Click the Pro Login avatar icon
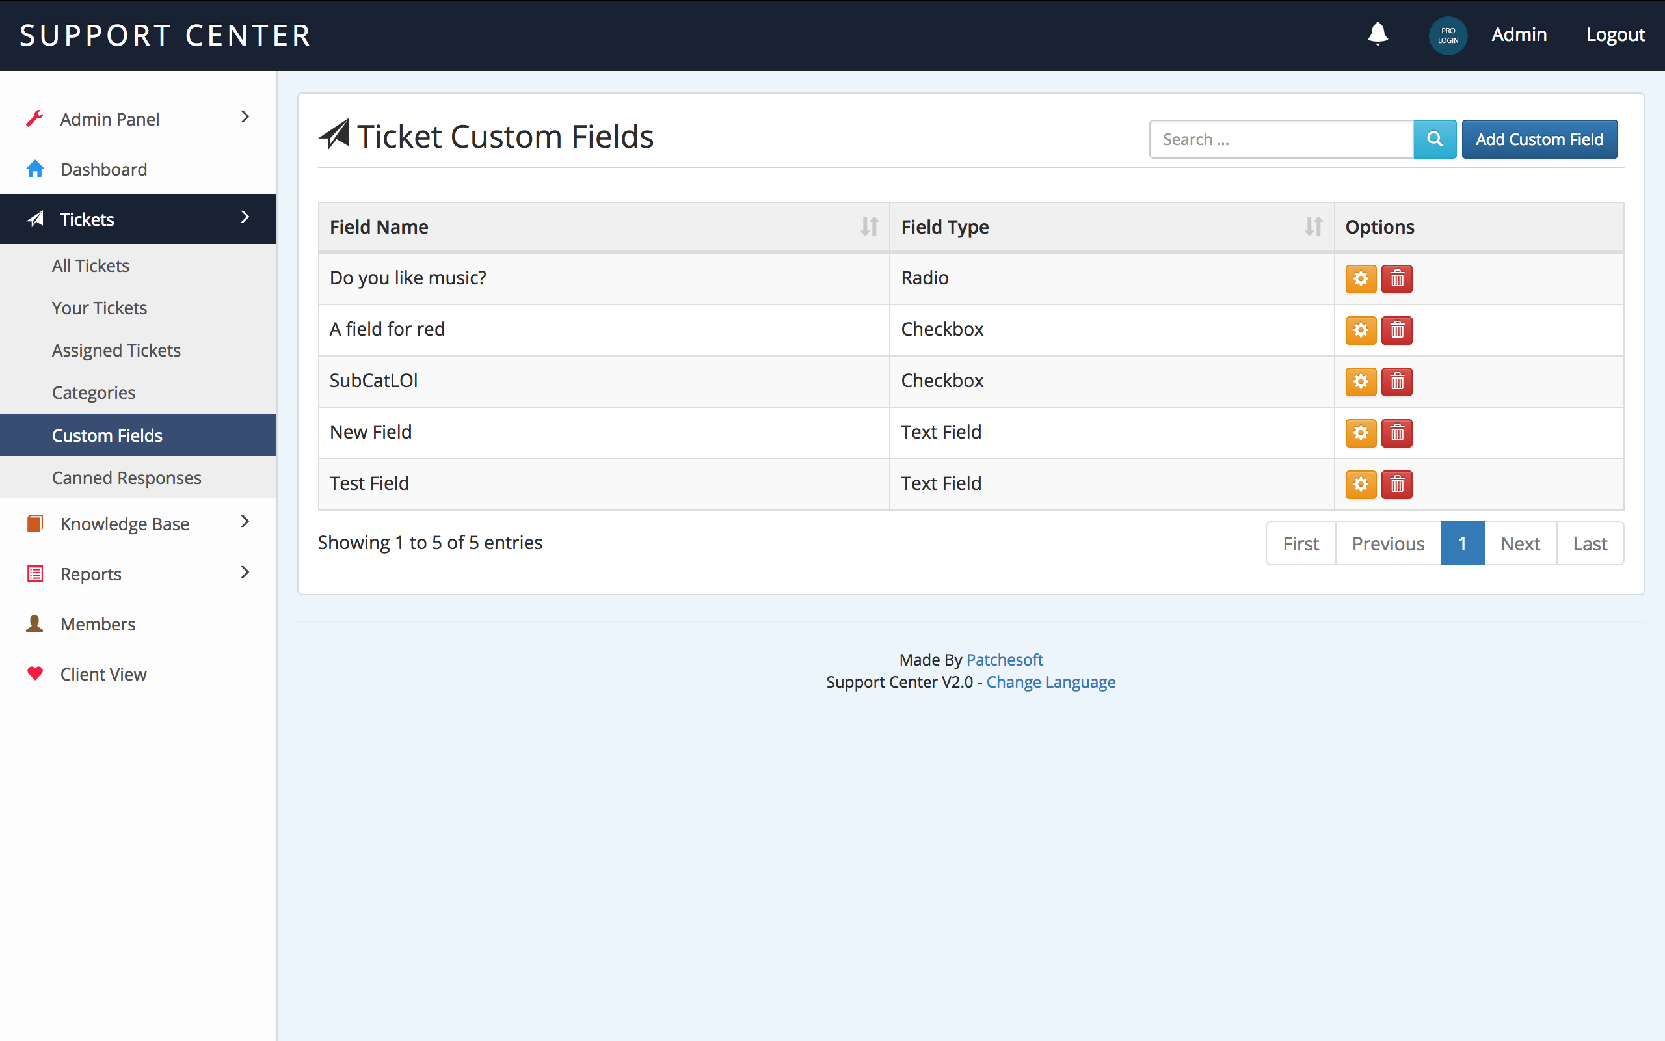This screenshot has width=1665, height=1041. [1448, 35]
